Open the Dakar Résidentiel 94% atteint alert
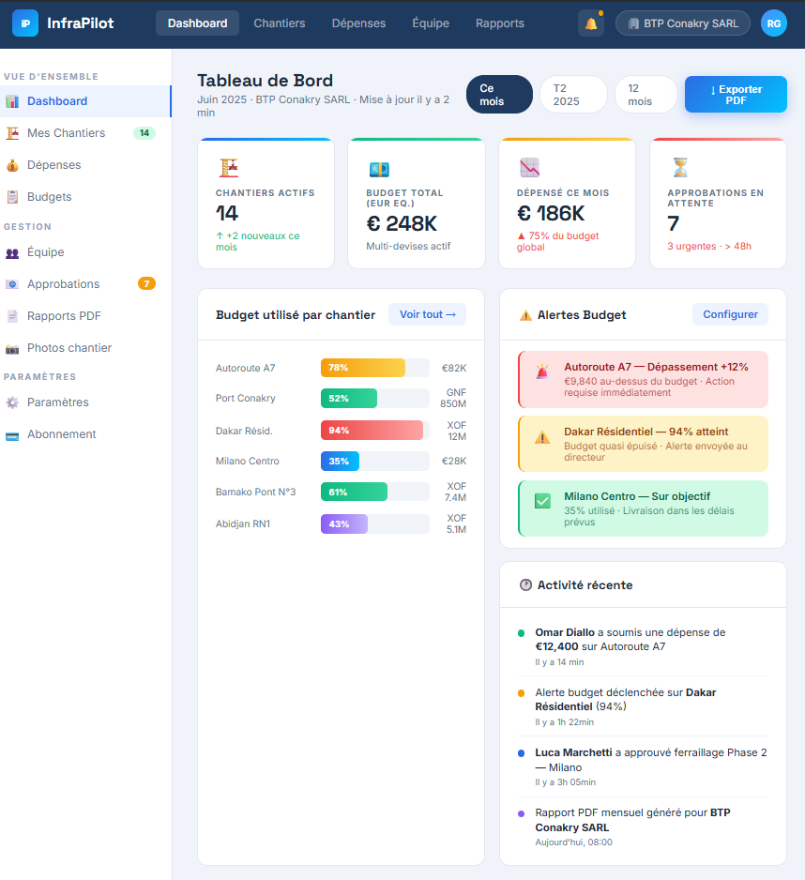The image size is (805, 880). tap(643, 444)
